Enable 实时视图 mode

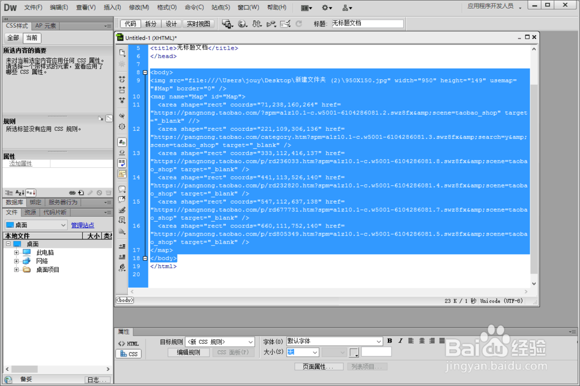pos(198,24)
